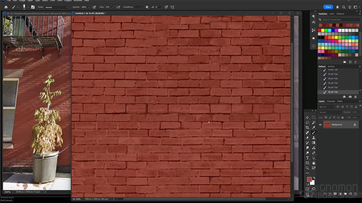Open the brush Mode dropdown
This screenshot has height=203, width=362.
[57, 7]
